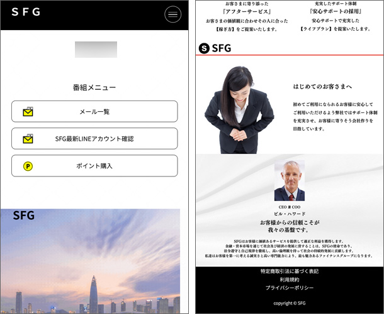Select SFG最新LINEアカウント確認 button

click(94, 139)
